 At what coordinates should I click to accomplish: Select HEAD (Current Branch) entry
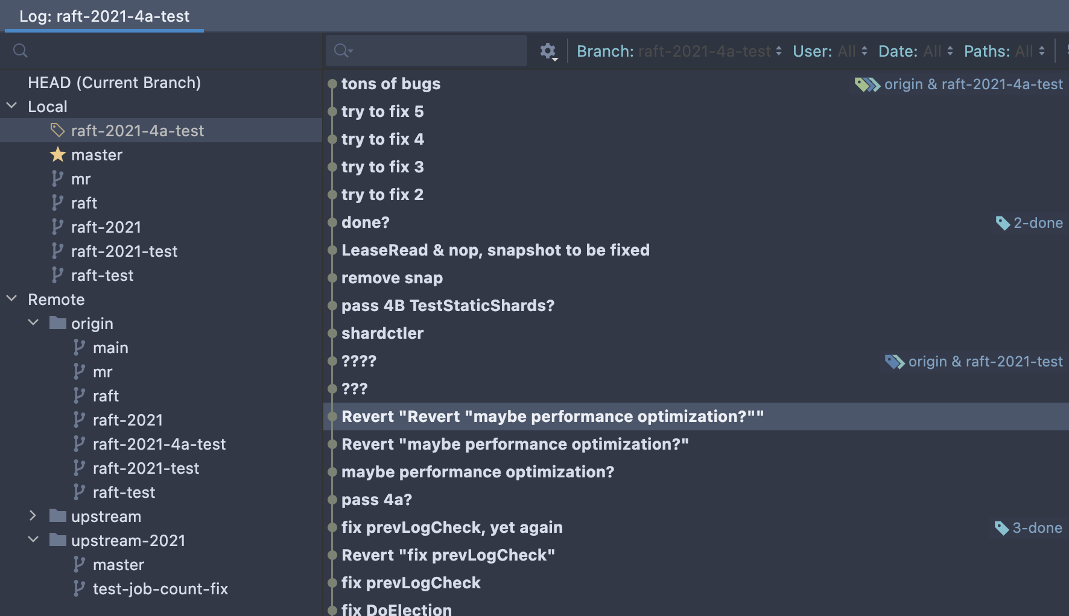click(x=114, y=83)
